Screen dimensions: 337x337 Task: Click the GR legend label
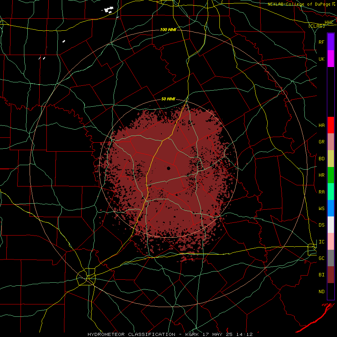tap(321, 142)
